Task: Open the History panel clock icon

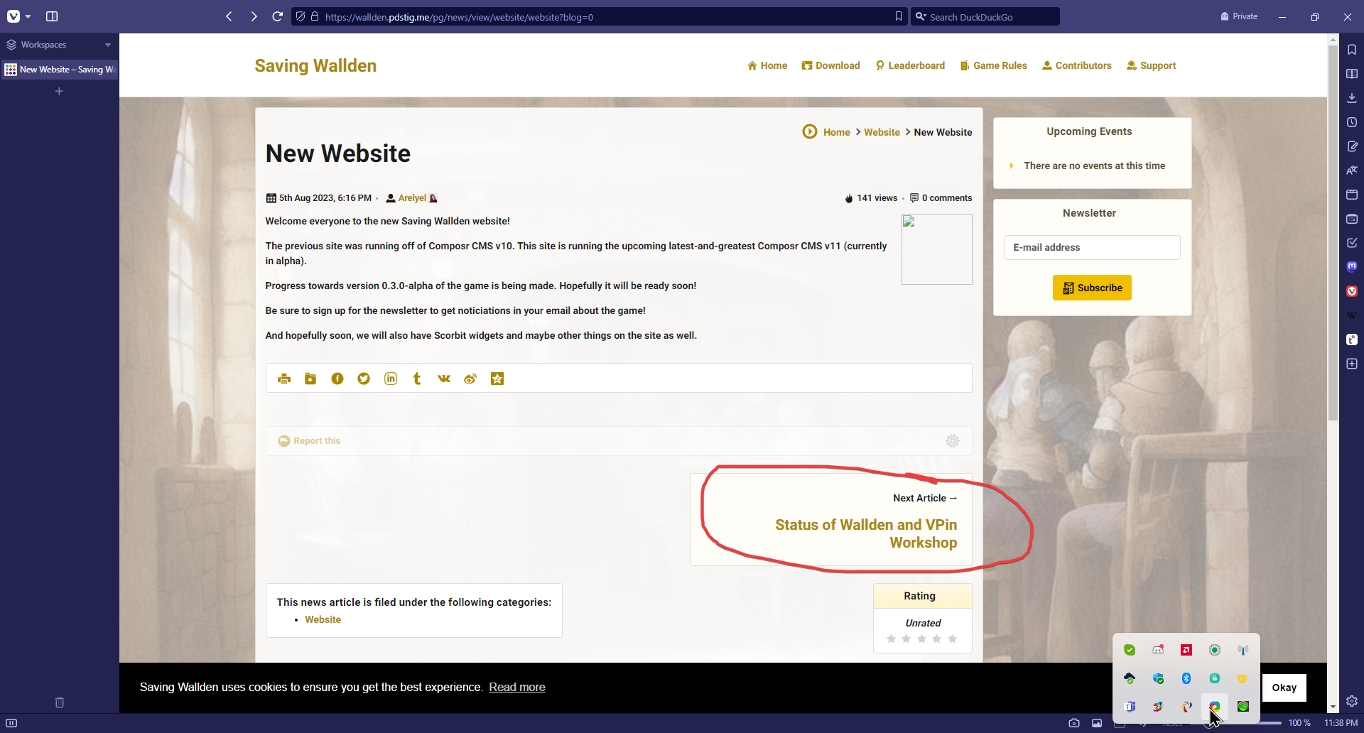Action: coord(1351,122)
